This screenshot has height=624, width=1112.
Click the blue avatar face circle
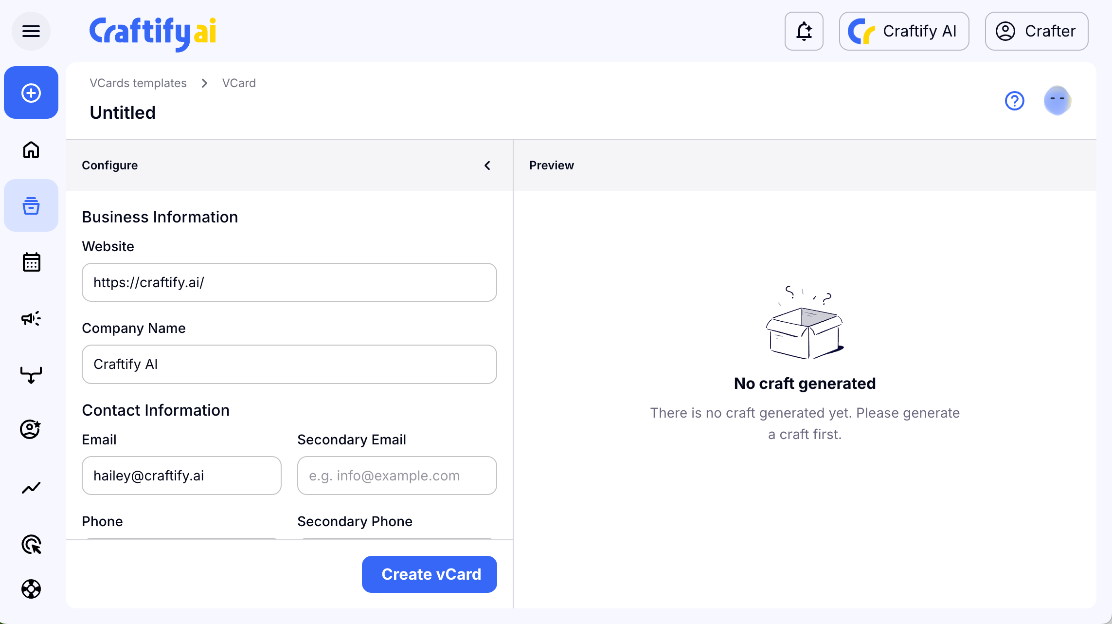pyautogui.click(x=1057, y=100)
